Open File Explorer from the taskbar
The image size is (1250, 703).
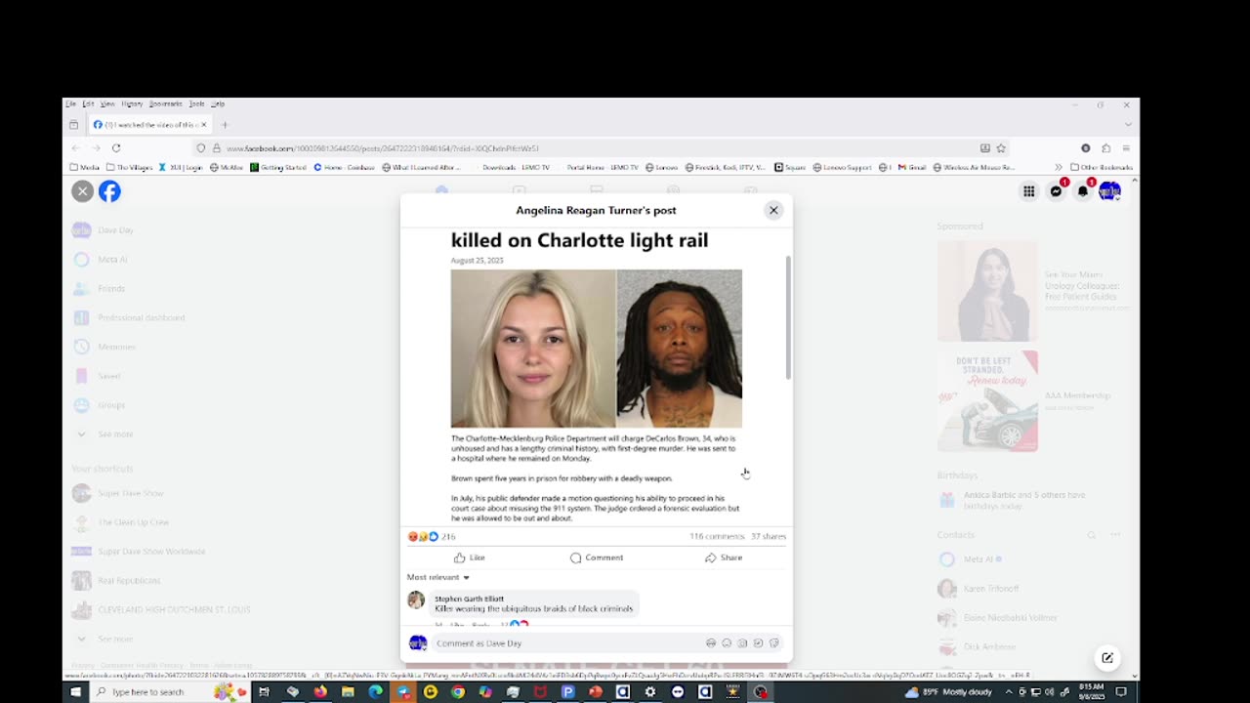[x=348, y=692]
